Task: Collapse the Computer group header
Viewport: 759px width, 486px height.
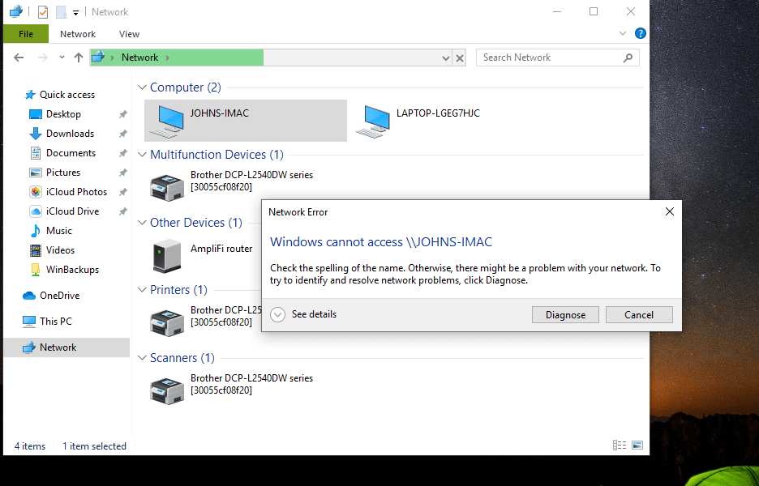Action: 142,87
